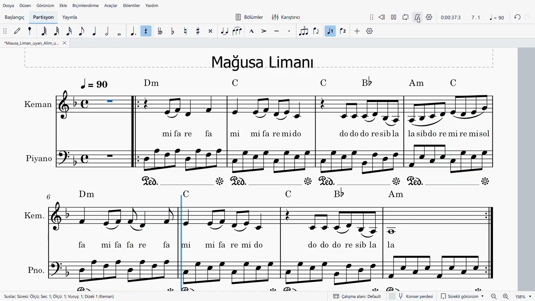Close the Mausa_Liman score tab
535x301 pixels.
(x=64, y=43)
